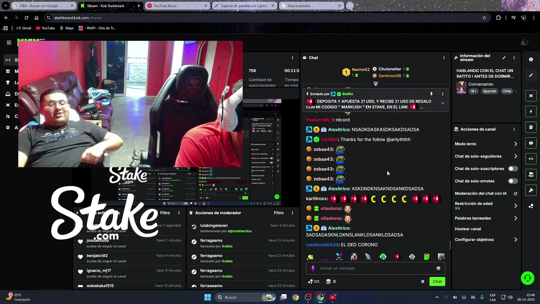Toggle the stream preview widget icon
540x304 pixels.
coord(531,96)
